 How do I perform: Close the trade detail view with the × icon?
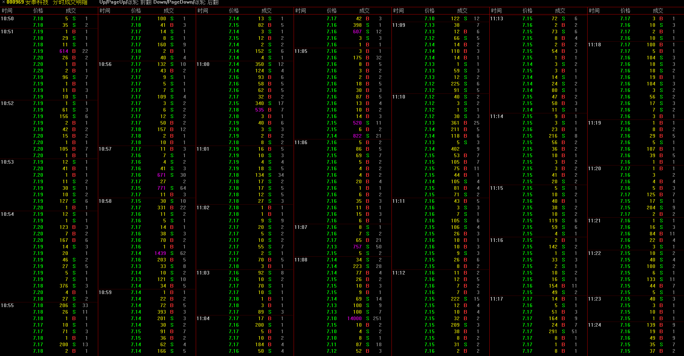[3, 2]
